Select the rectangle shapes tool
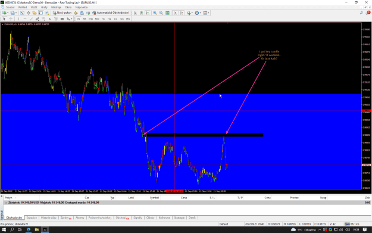372x233 pixels. click(62, 18)
